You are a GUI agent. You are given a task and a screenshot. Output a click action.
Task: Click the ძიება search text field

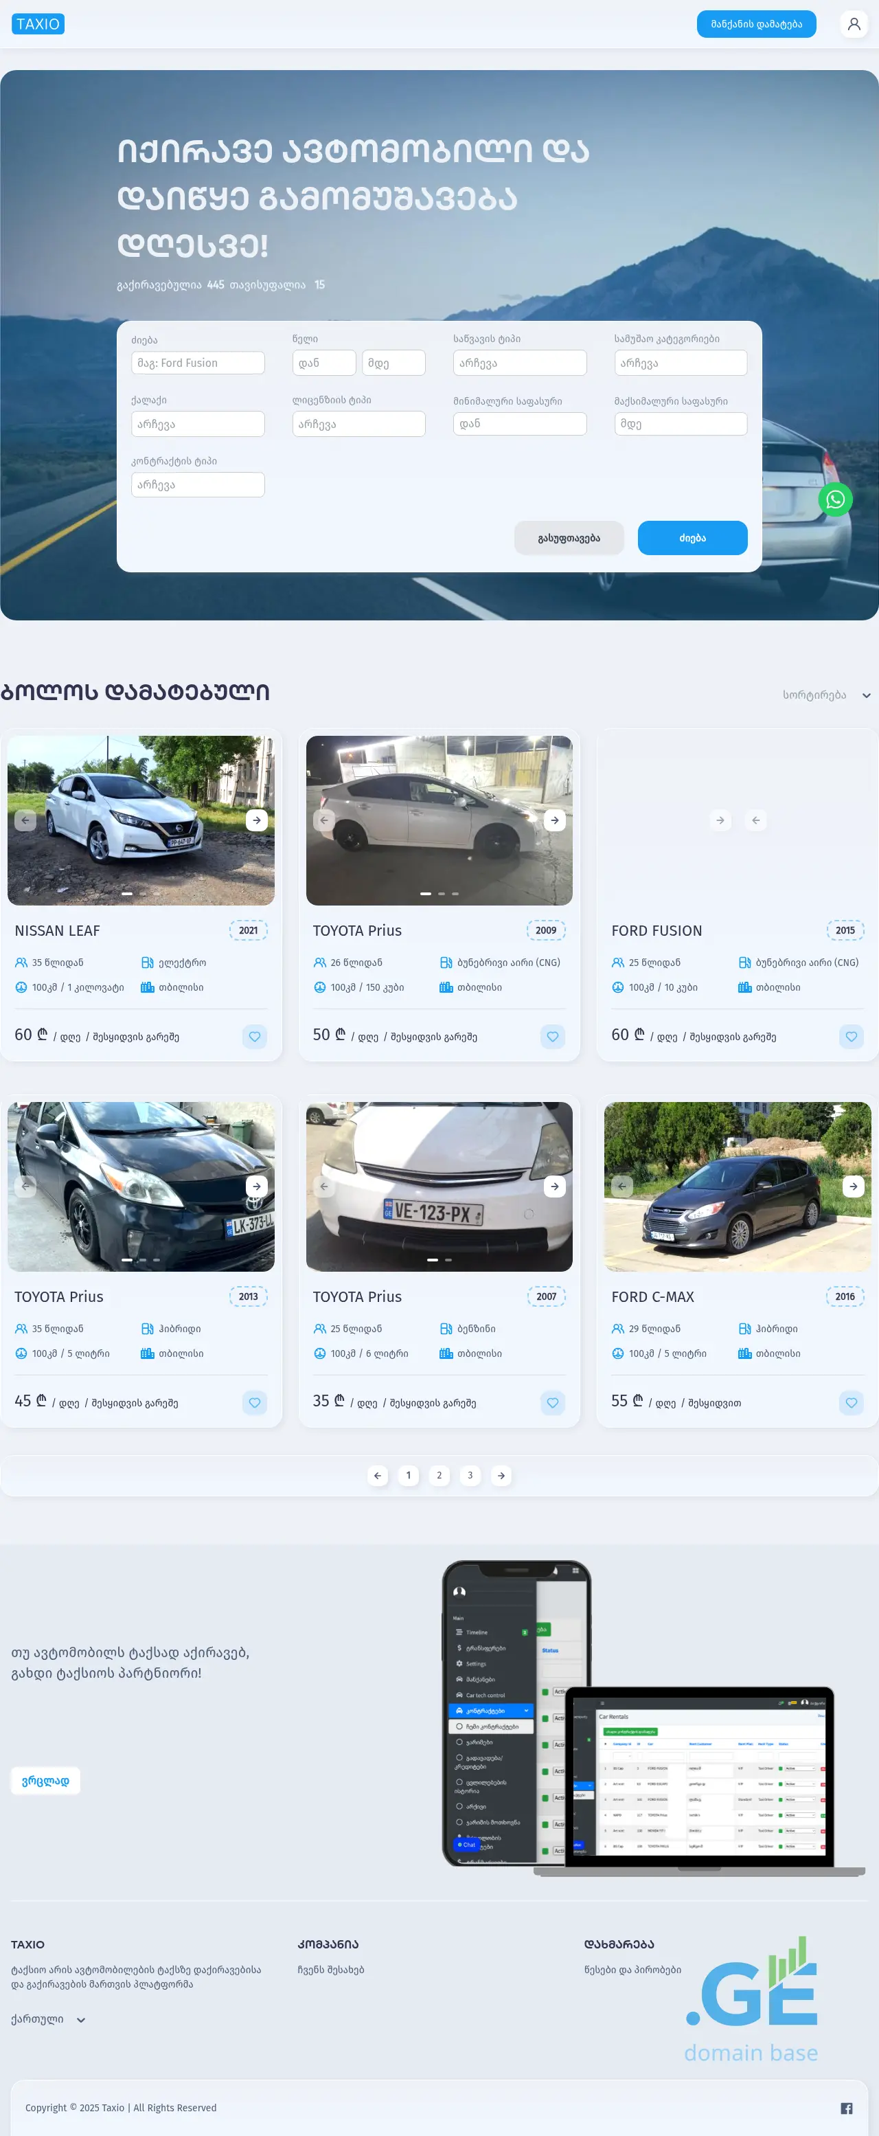point(198,362)
